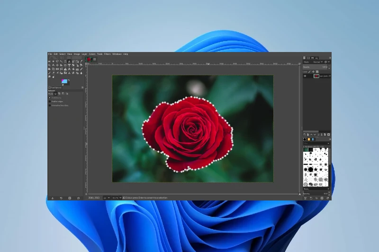
Task: Click the foreground color swatch
Action: 64,81
